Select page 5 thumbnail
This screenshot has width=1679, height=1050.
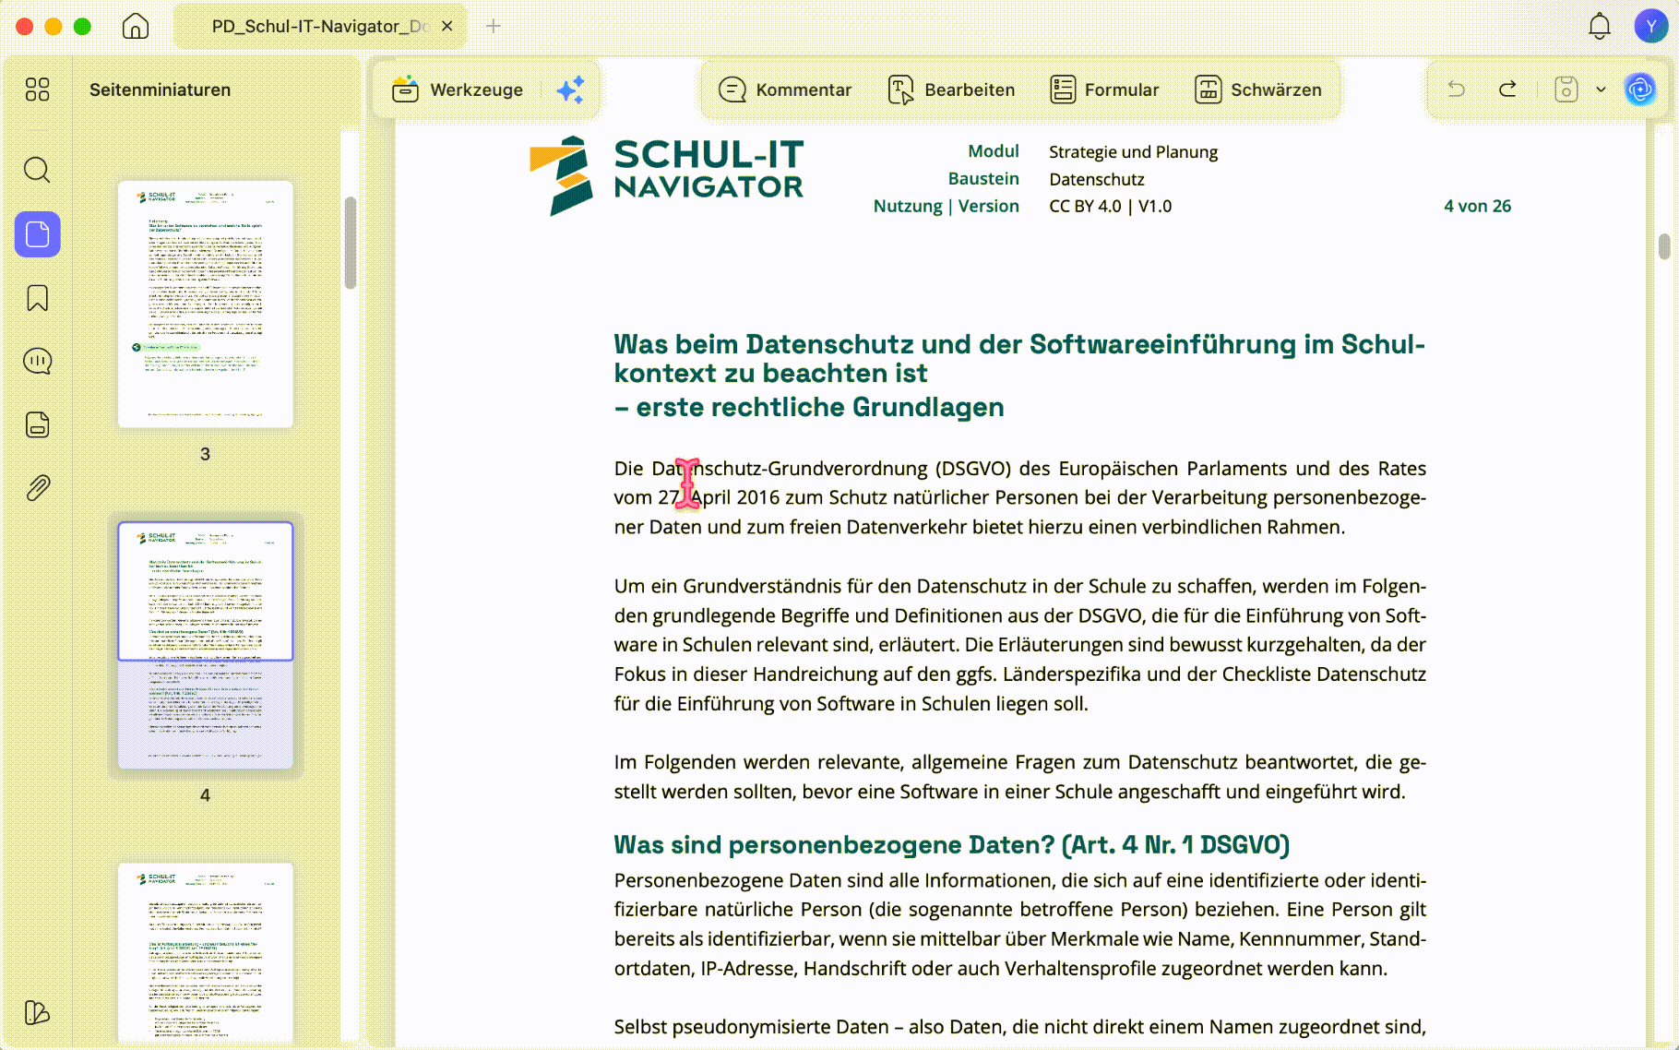[206, 953]
